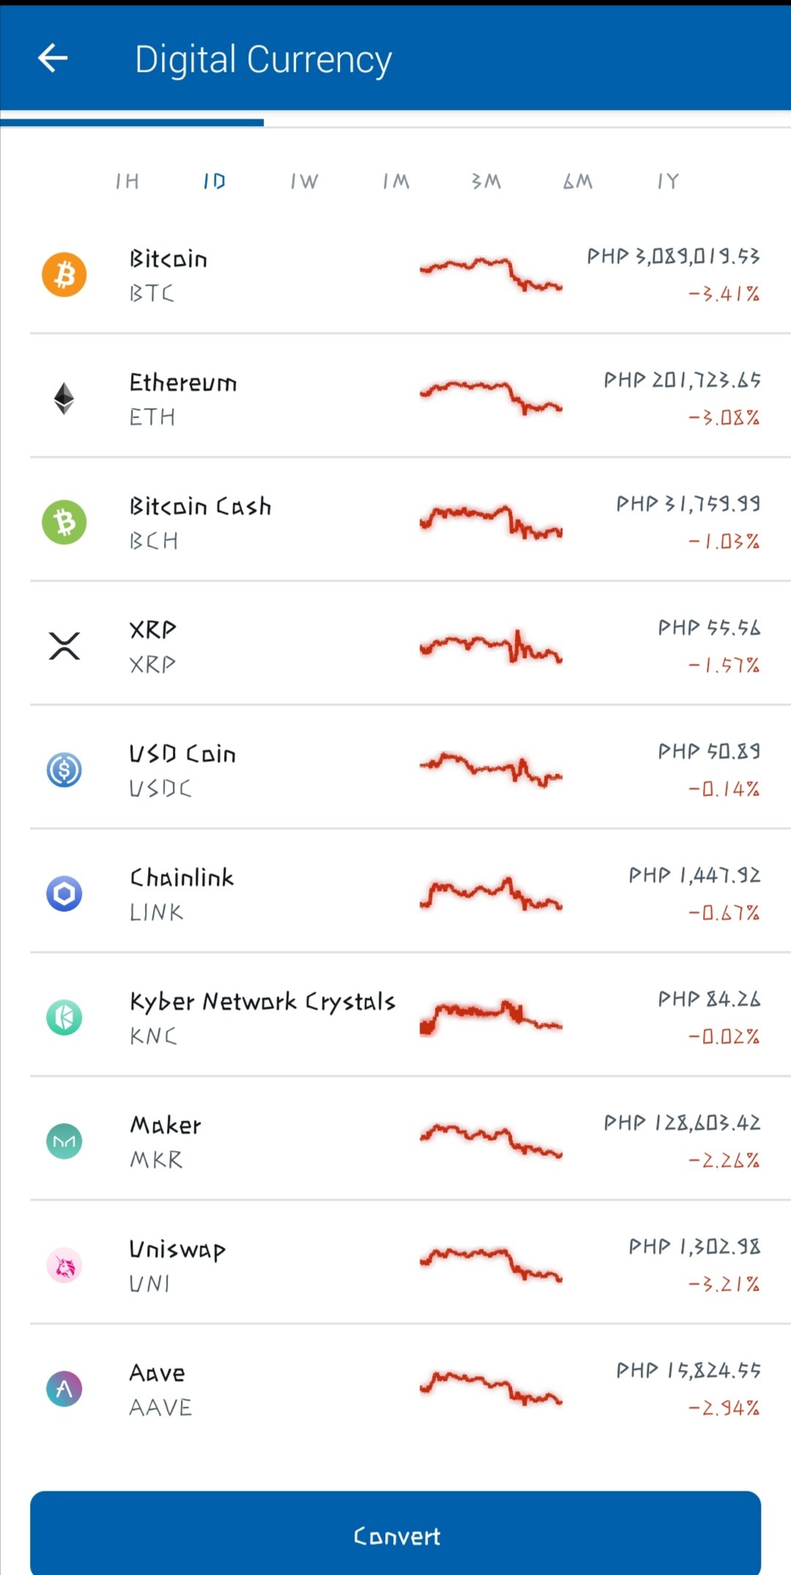Open Ethereum PHP 201,723.65 price

tap(682, 380)
